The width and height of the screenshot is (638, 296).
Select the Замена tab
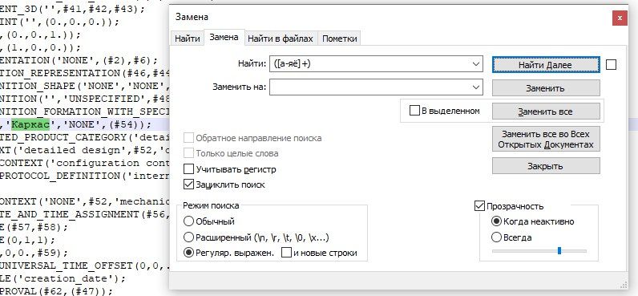224,38
